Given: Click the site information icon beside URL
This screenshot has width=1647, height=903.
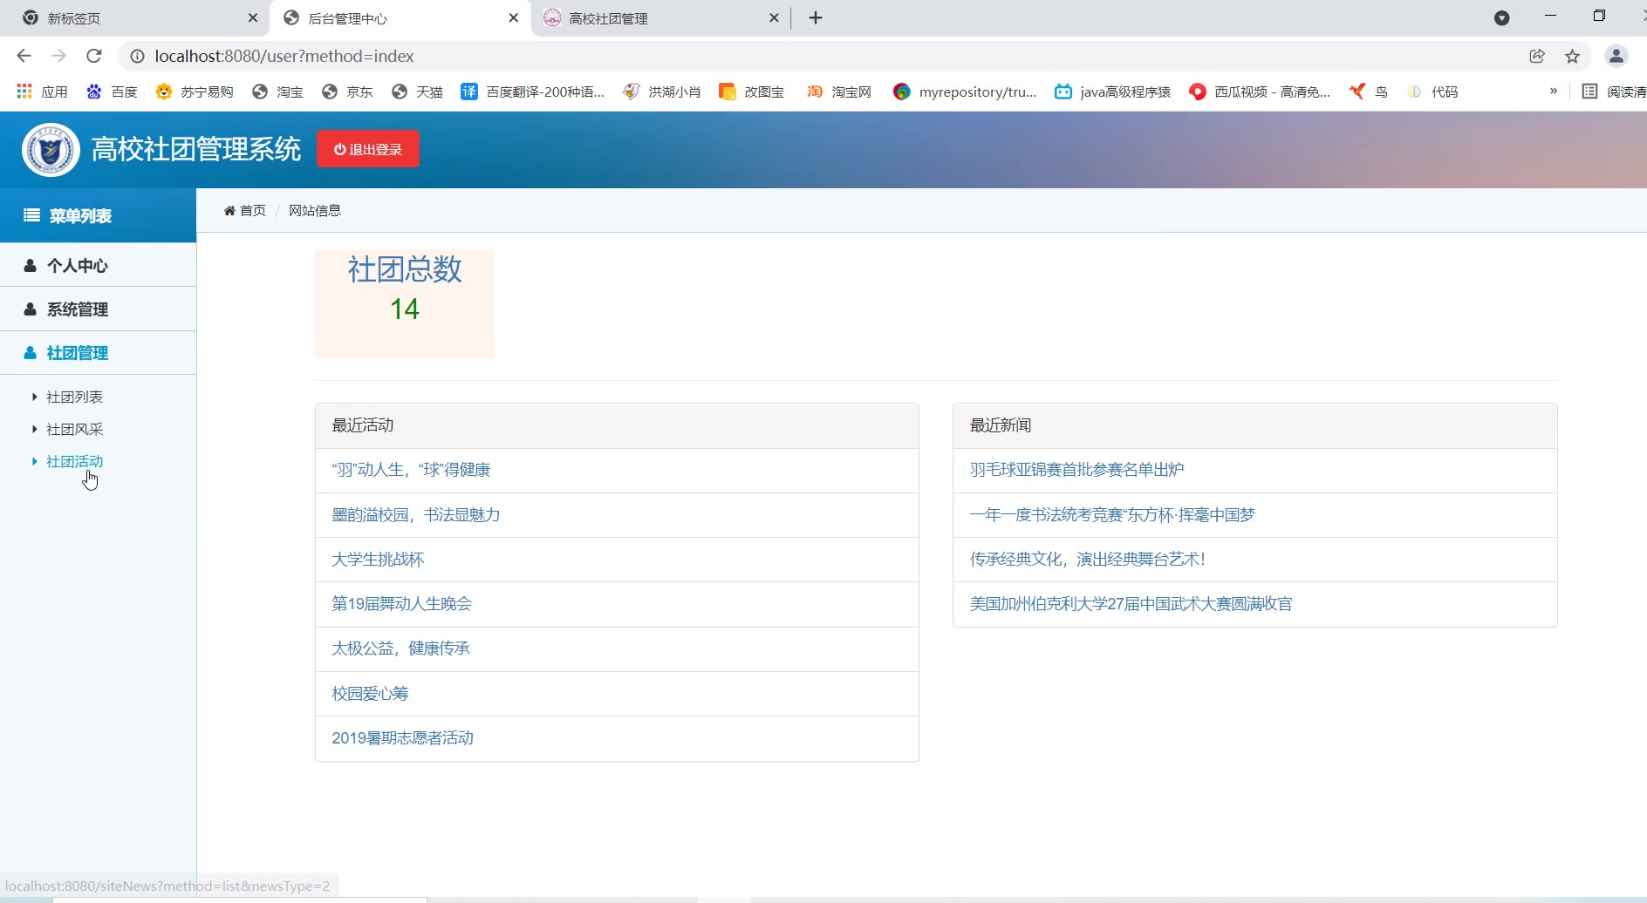Looking at the screenshot, I should coord(137,56).
